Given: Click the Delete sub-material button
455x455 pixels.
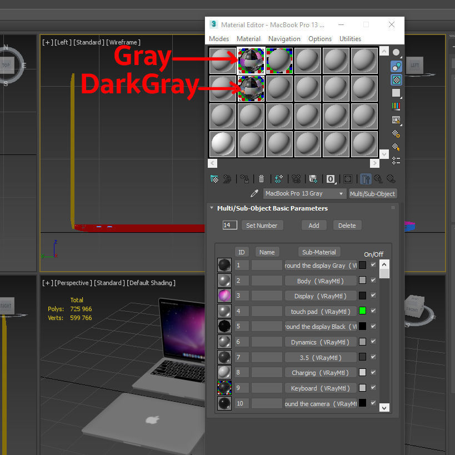Looking at the screenshot, I should [347, 225].
